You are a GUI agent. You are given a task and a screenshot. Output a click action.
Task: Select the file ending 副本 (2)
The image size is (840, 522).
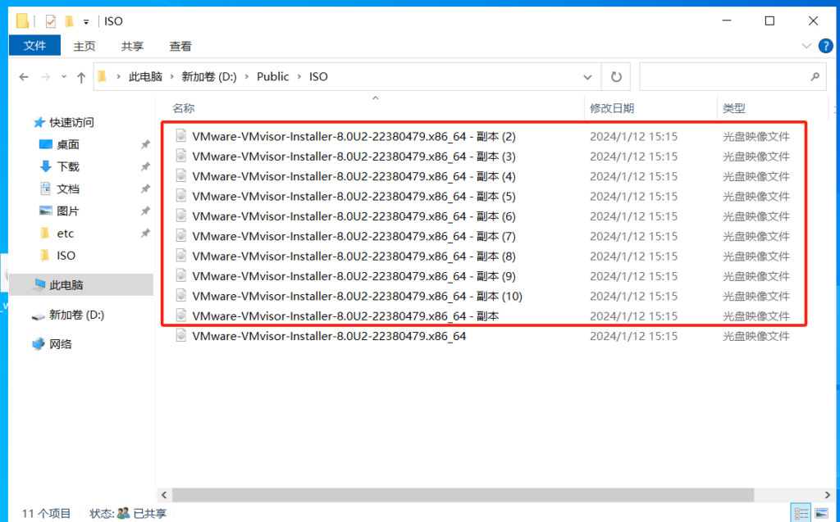tap(354, 137)
